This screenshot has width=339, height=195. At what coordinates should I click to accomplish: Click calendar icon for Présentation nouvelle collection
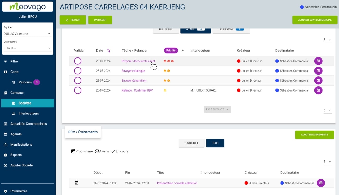point(321,183)
